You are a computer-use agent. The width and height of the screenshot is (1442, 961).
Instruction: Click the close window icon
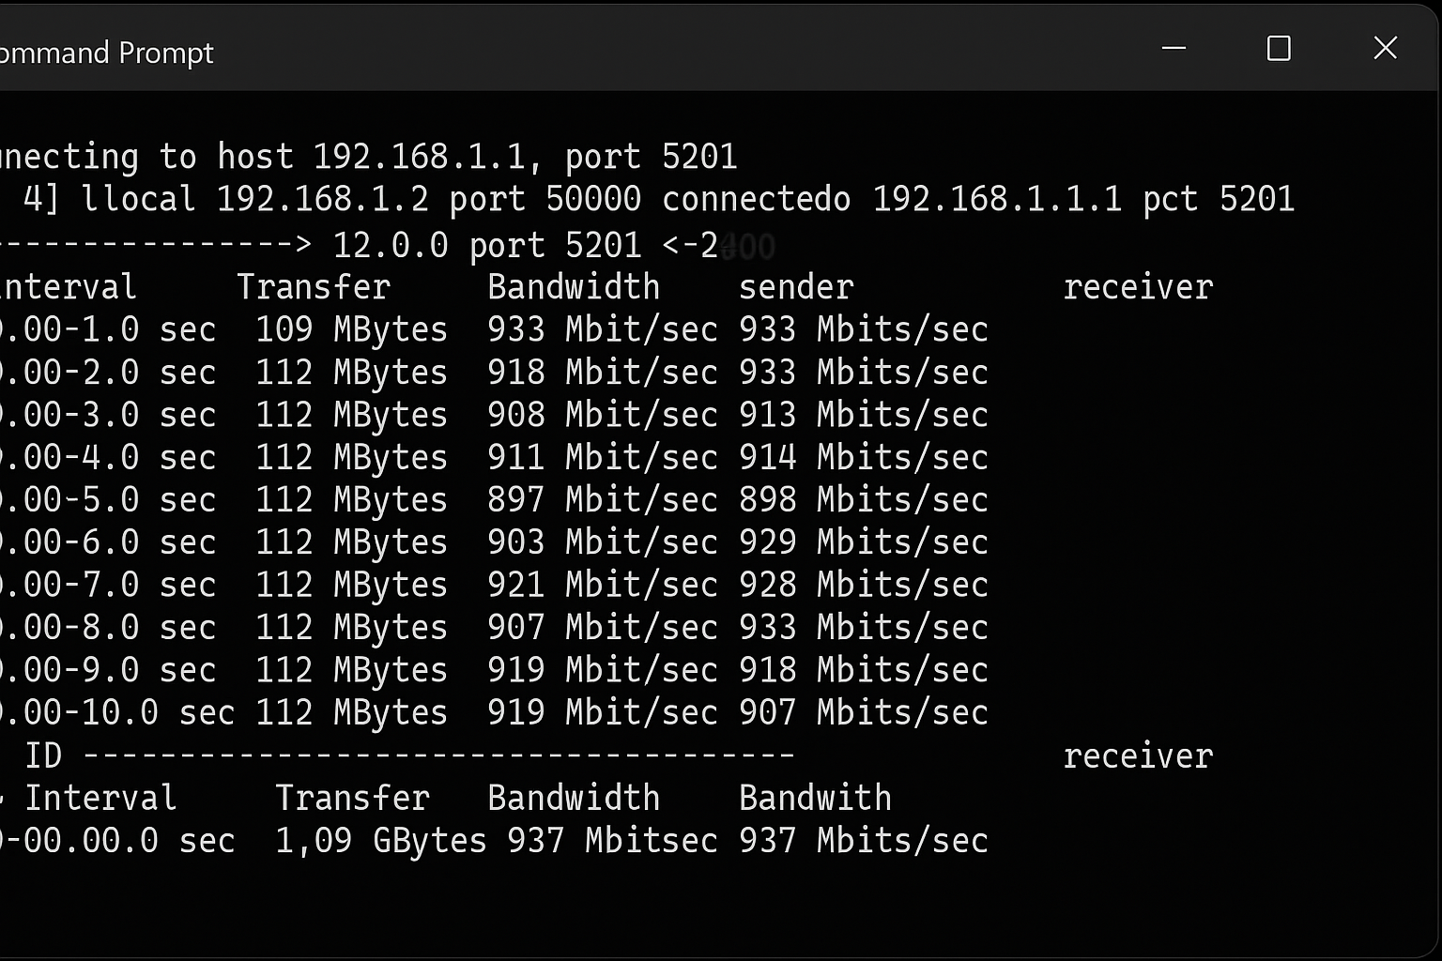(1385, 48)
